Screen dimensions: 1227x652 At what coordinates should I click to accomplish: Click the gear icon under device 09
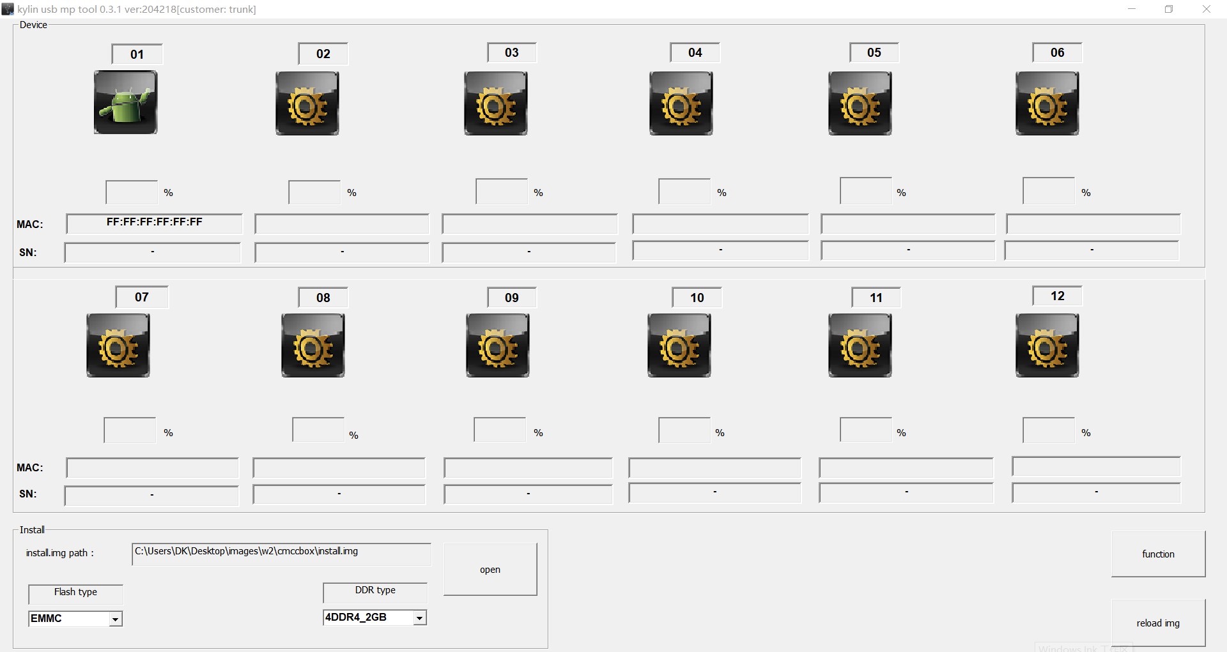[x=498, y=345]
